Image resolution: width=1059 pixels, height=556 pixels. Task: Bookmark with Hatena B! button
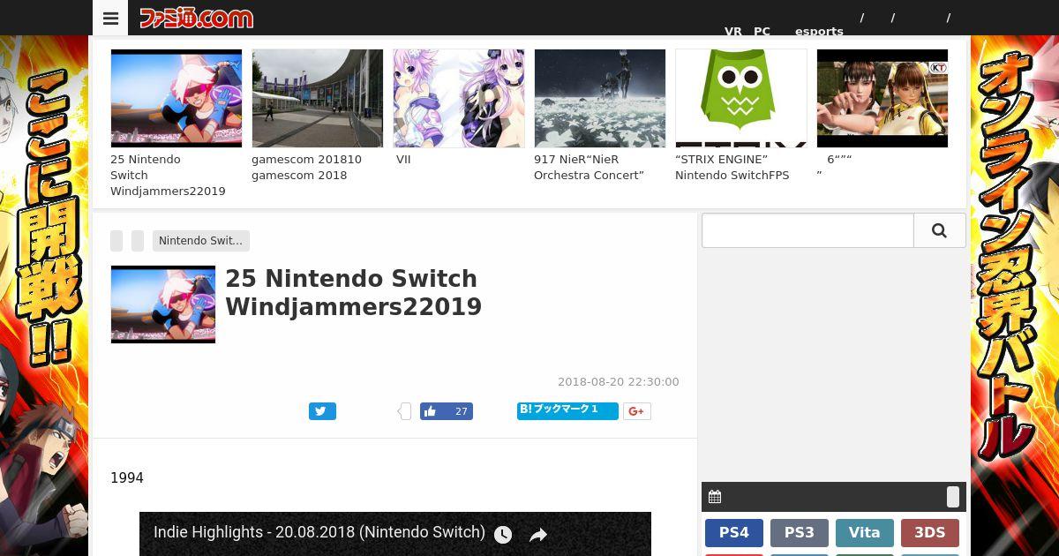567,410
